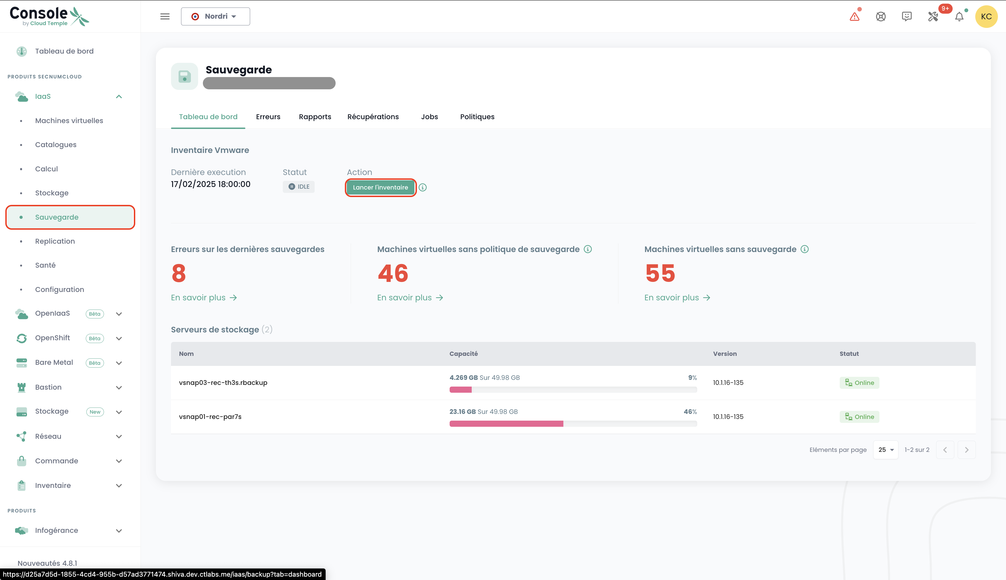This screenshot has width=1006, height=580.
Task: Select Replication in the sidebar
Action: 55,241
